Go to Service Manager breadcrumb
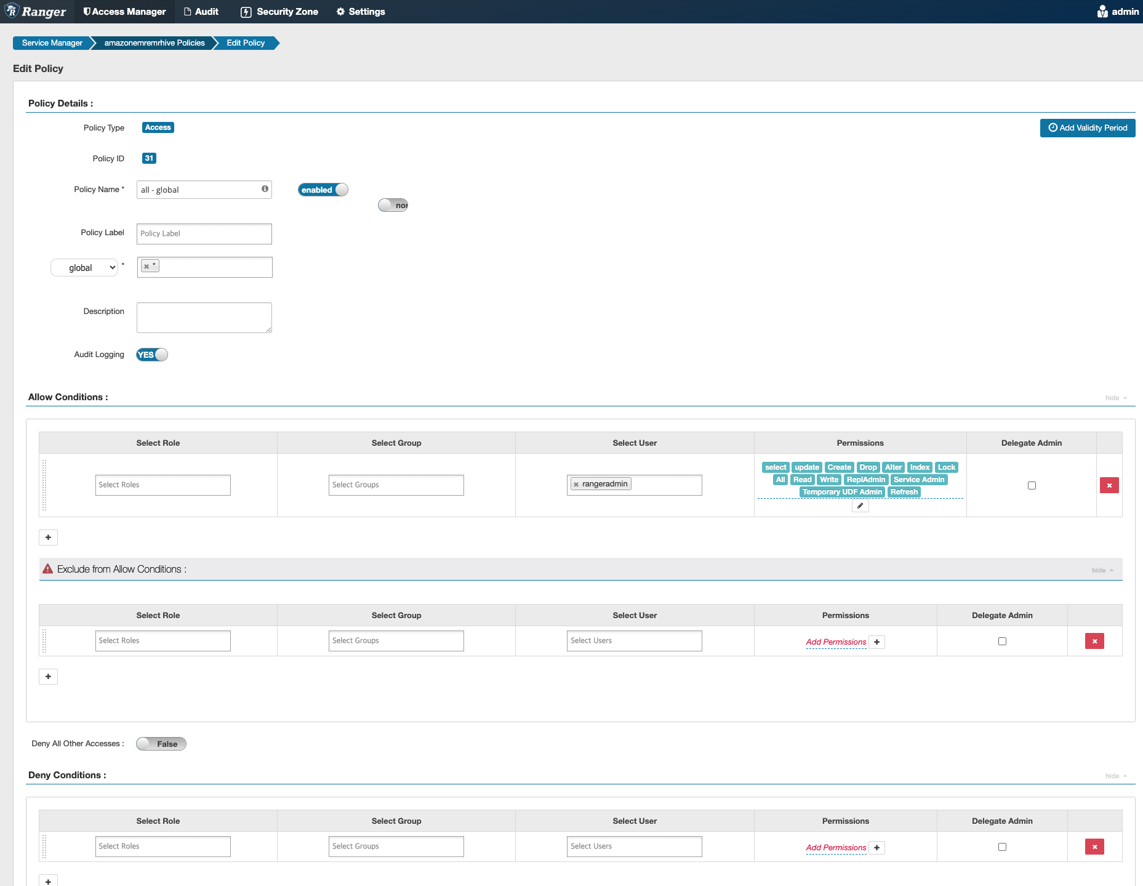This screenshot has height=886, width=1143. tap(52, 43)
